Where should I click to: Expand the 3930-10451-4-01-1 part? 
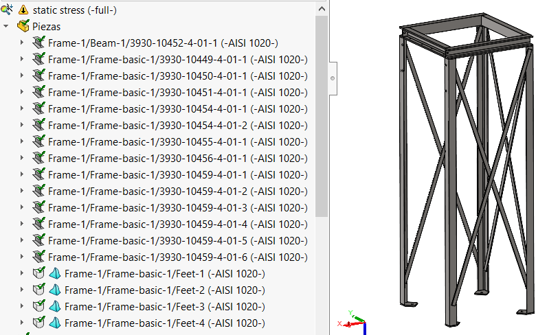[22, 92]
